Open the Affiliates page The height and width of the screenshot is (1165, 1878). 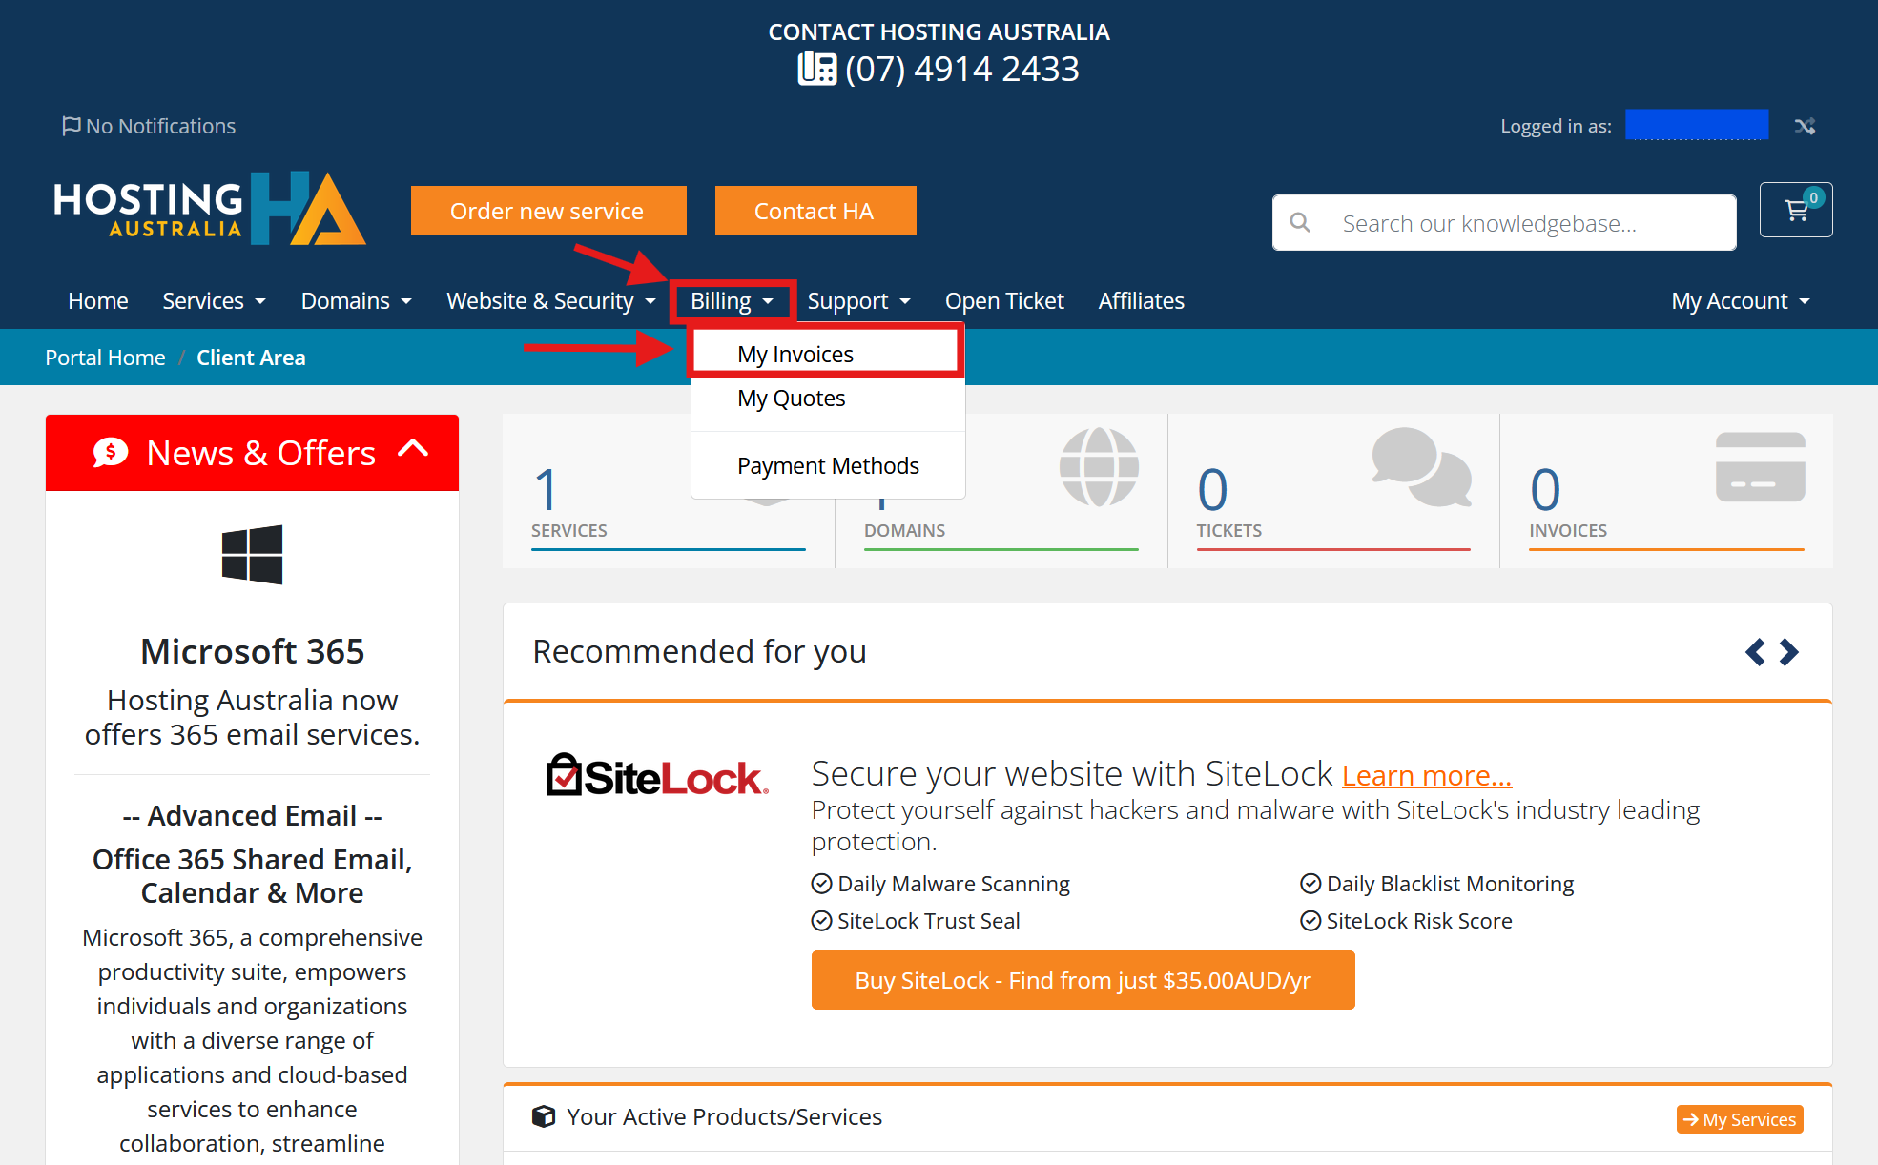click(1142, 301)
